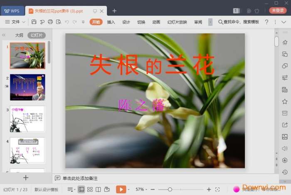This screenshot has width=291, height=195.
Task: Click the search commands field
Action: [239, 22]
